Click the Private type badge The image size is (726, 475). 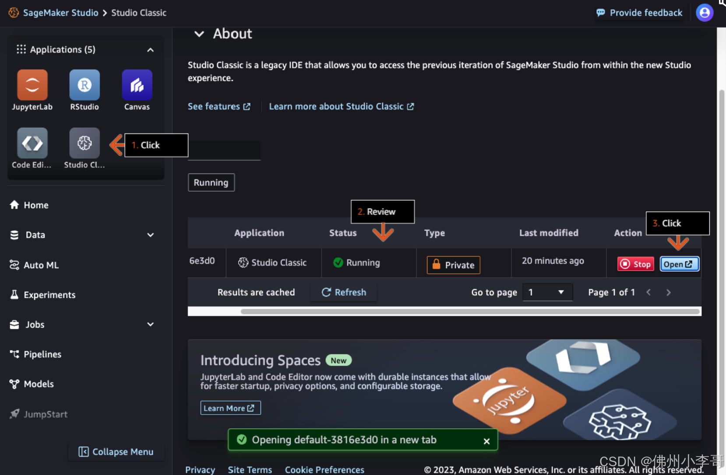click(x=454, y=265)
